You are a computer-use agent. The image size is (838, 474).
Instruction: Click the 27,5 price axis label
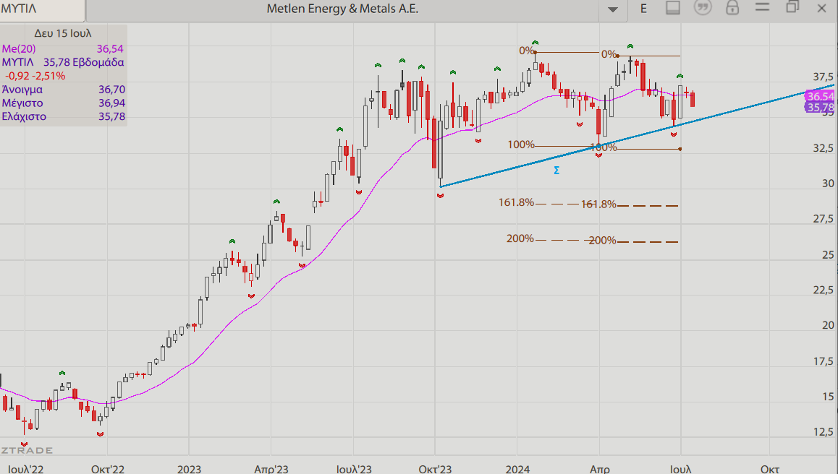pyautogui.click(x=823, y=219)
